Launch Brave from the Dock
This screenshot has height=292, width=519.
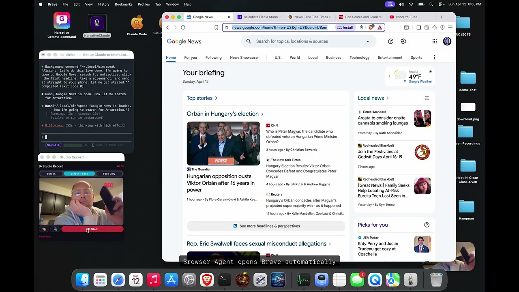pos(207,280)
